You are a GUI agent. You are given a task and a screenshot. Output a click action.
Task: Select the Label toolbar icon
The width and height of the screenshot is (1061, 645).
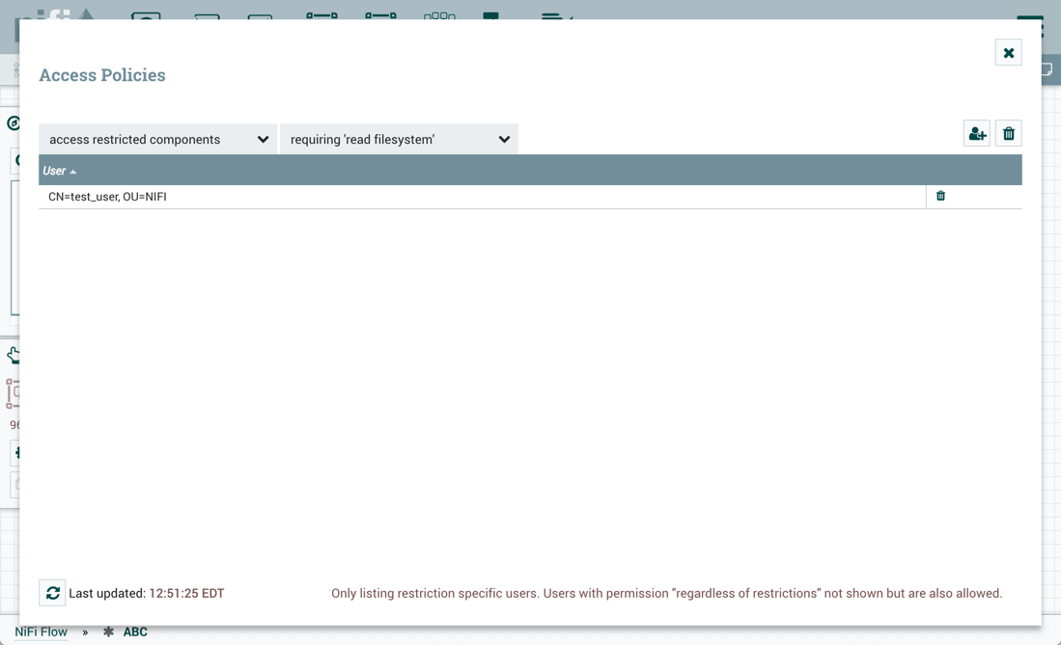tap(555, 14)
